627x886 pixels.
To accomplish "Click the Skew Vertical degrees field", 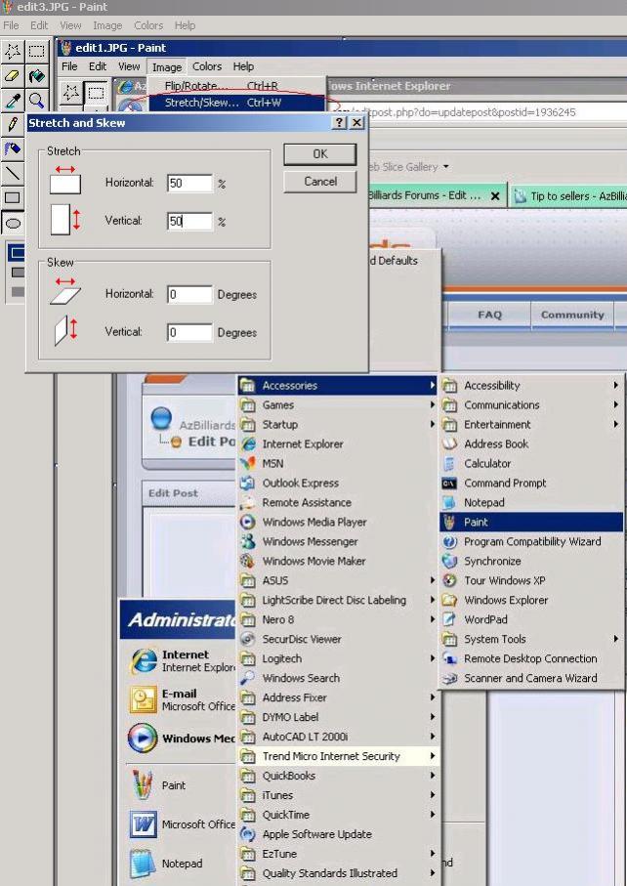I will [x=189, y=332].
